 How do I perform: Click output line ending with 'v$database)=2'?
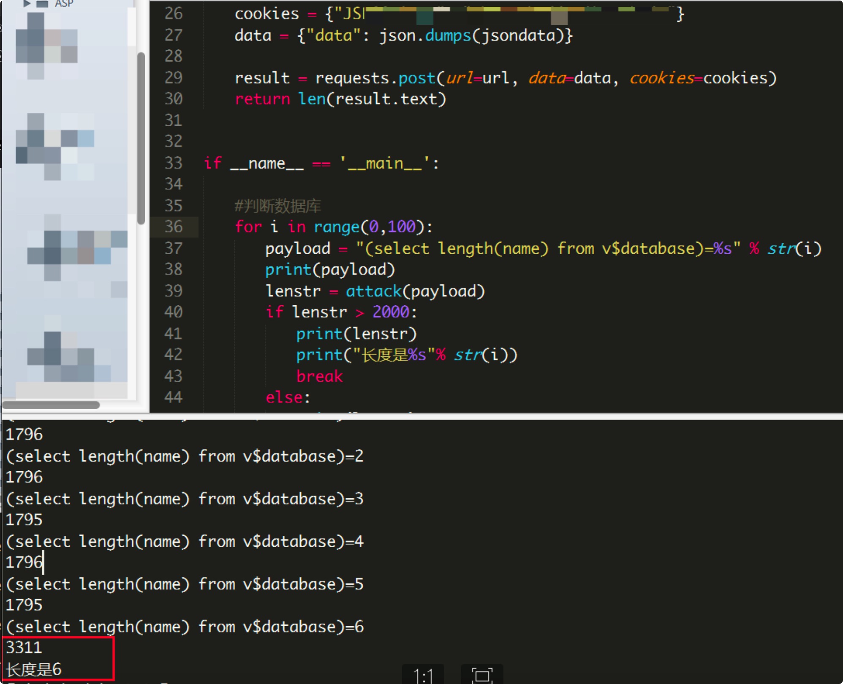[x=185, y=456]
